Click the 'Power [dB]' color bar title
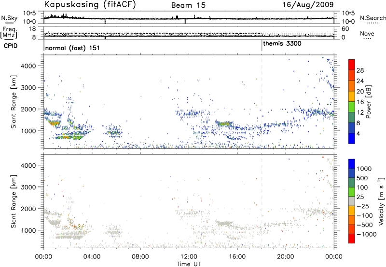This screenshot has height=267, width=386. click(368, 102)
